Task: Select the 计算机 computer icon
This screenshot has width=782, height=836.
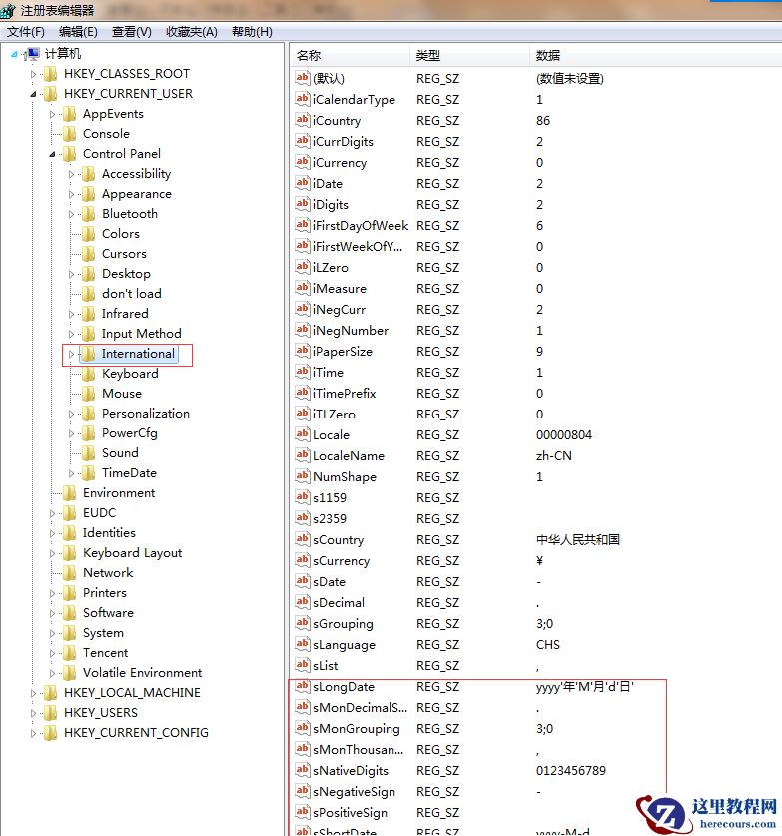Action: 33,54
